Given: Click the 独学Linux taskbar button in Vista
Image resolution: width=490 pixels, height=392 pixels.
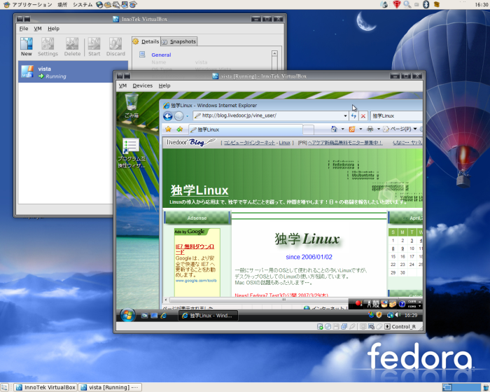Looking at the screenshot, I should [208, 316].
